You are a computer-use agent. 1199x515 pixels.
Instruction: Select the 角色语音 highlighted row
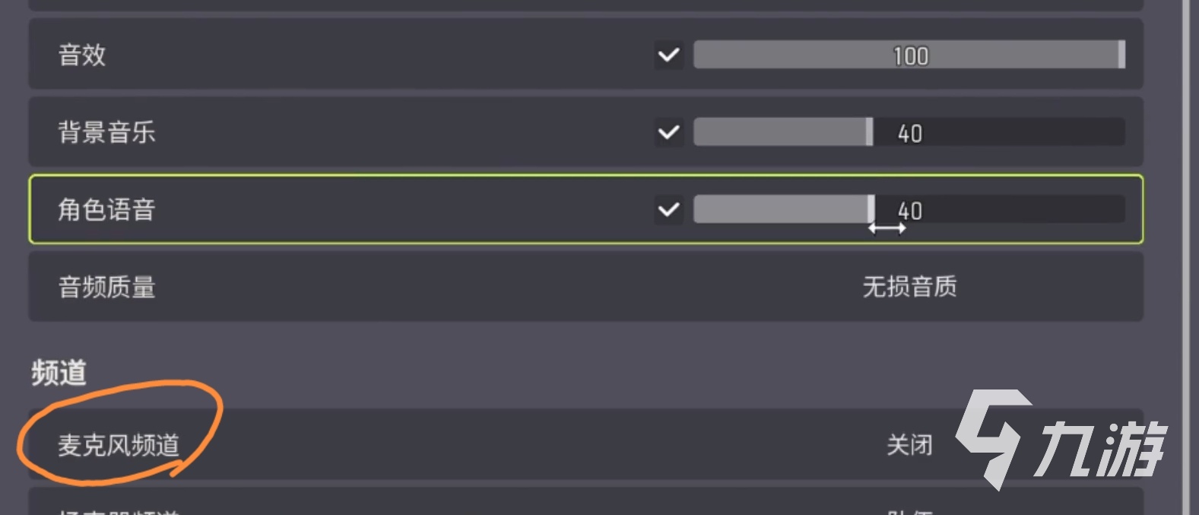[585, 209]
